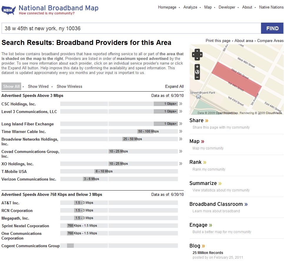Open the Compare Areas link
Viewport: 284px width, 261px height.
coord(270,41)
